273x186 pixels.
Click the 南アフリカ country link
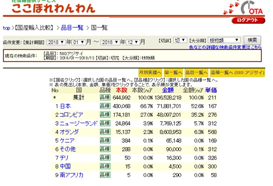click(x=71, y=175)
